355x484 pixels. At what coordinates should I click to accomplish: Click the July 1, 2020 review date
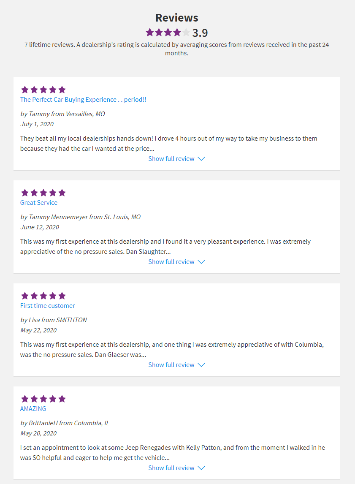pyautogui.click(x=37, y=124)
